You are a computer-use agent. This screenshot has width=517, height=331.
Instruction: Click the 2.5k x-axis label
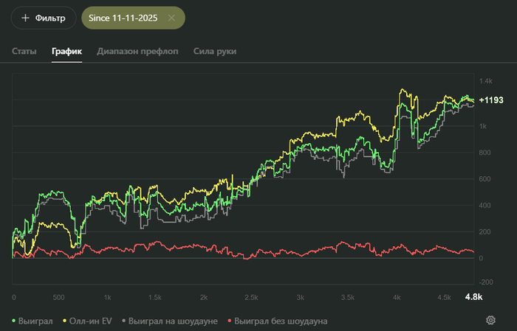[x=251, y=297]
